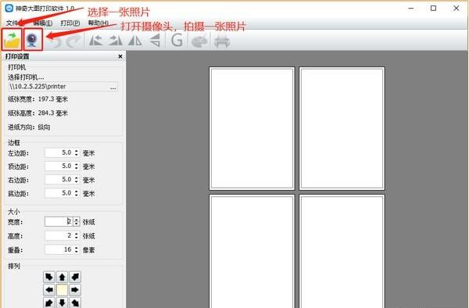The image size is (469, 308).
Task: Click the 排列 group heading
Action: tap(14, 266)
